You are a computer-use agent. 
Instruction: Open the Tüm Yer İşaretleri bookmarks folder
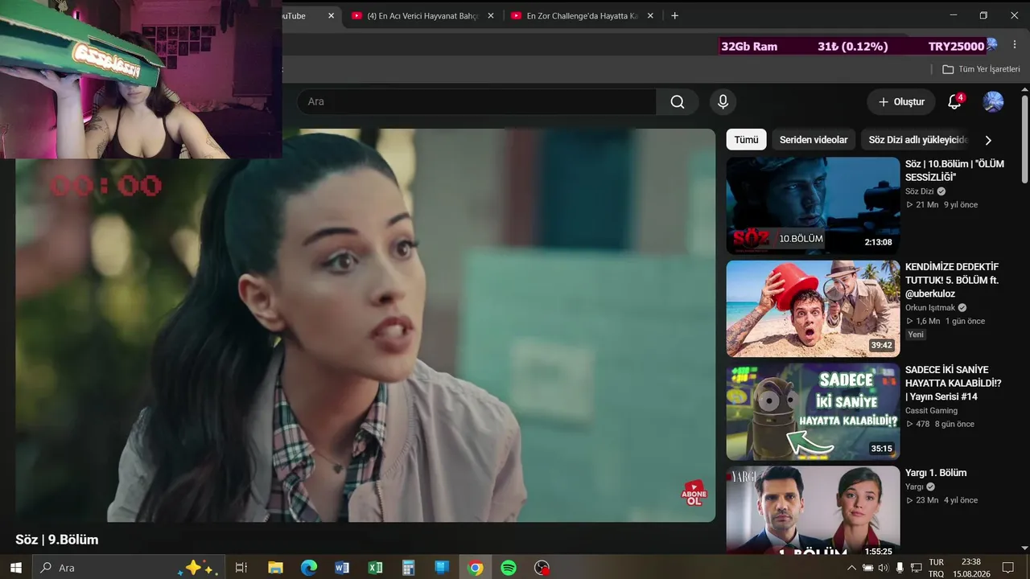(981, 69)
